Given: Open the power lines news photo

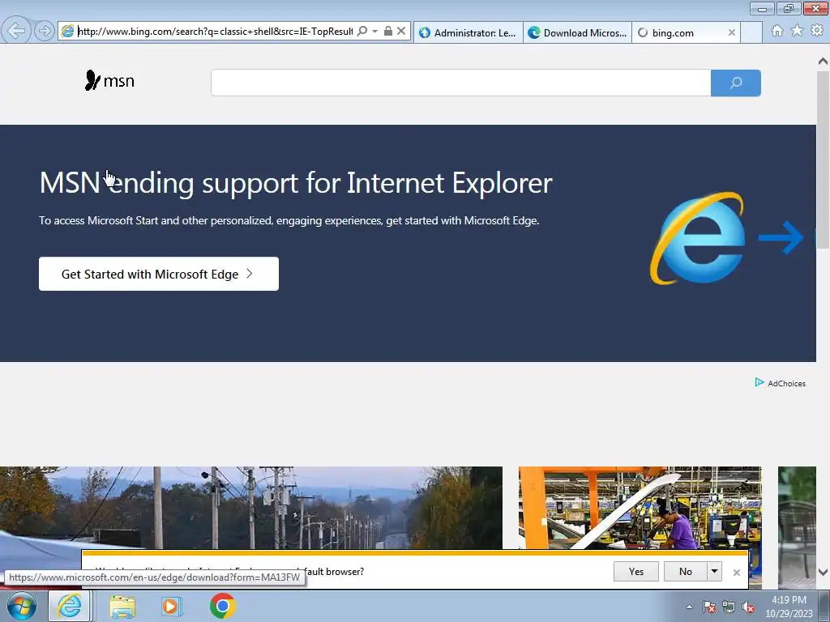Looking at the screenshot, I should tap(251, 508).
